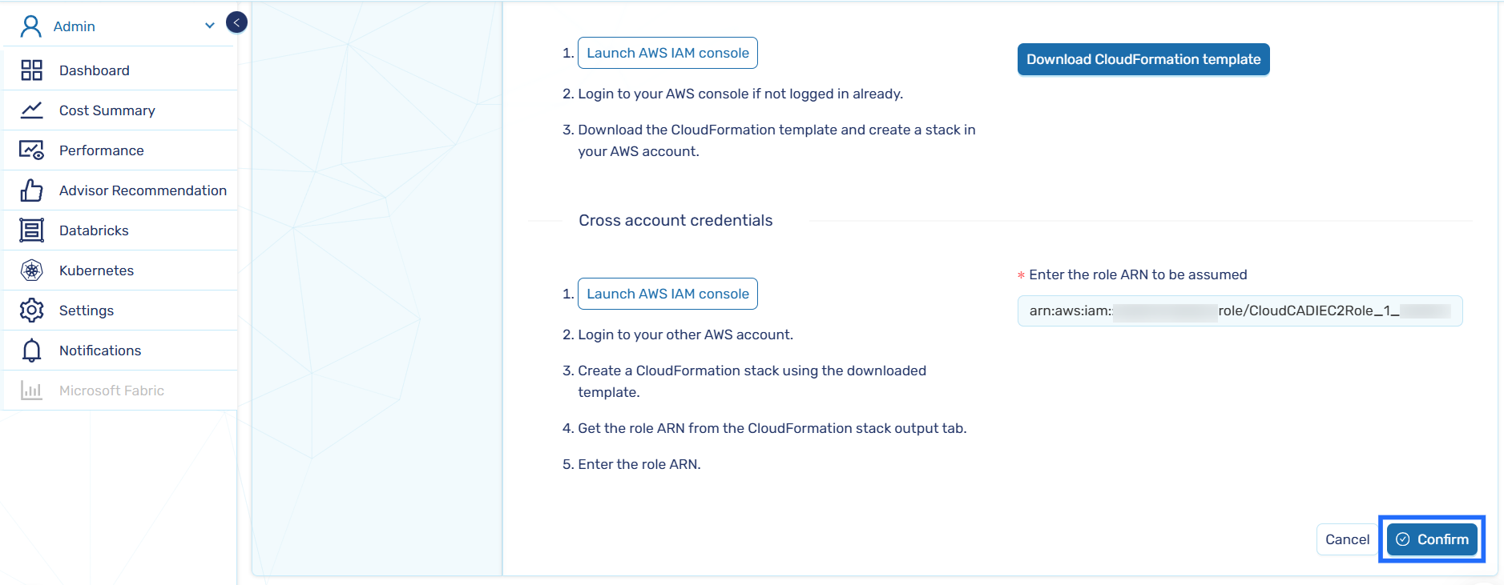Click the Performance monitor icon
1504x585 pixels.
[31, 150]
